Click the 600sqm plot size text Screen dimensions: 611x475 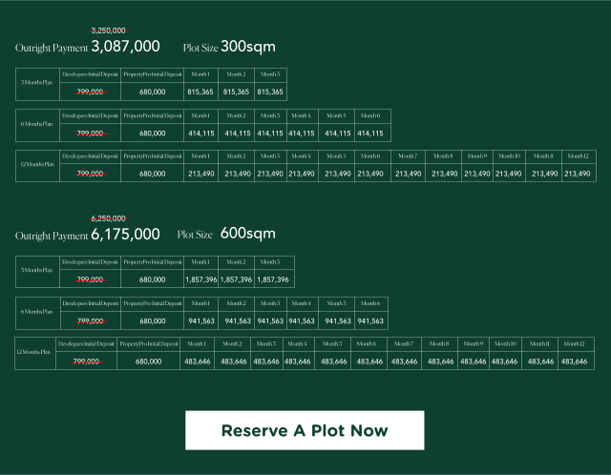pyautogui.click(x=247, y=234)
